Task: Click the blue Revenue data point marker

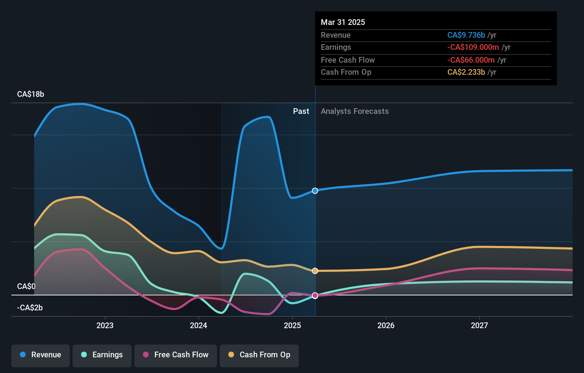Action: (315, 191)
